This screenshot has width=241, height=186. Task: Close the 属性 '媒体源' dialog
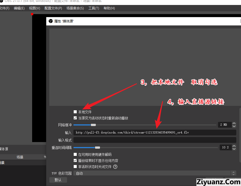tap(240, 21)
